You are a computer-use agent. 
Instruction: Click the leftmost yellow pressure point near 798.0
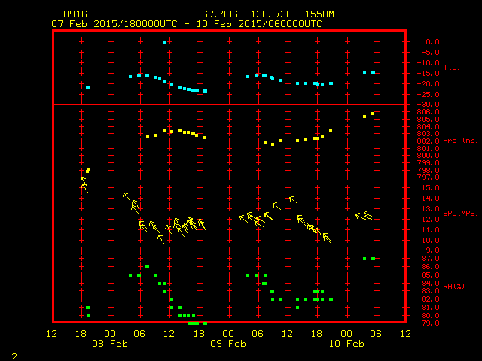(x=87, y=171)
